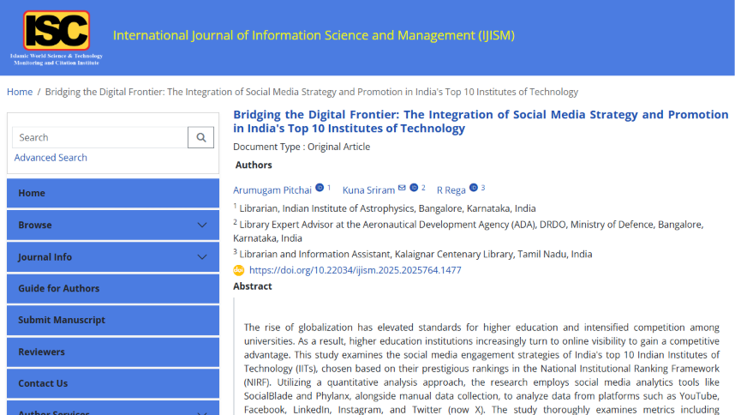Click the email envelope icon for Kuna Sriram
The height and width of the screenshot is (415, 735).
[x=402, y=188]
